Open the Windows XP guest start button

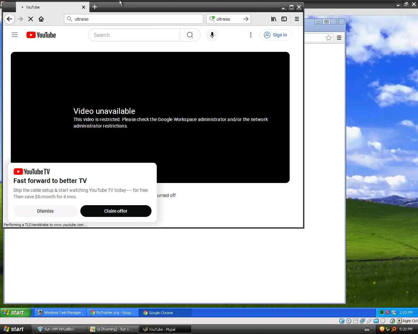[16, 312]
